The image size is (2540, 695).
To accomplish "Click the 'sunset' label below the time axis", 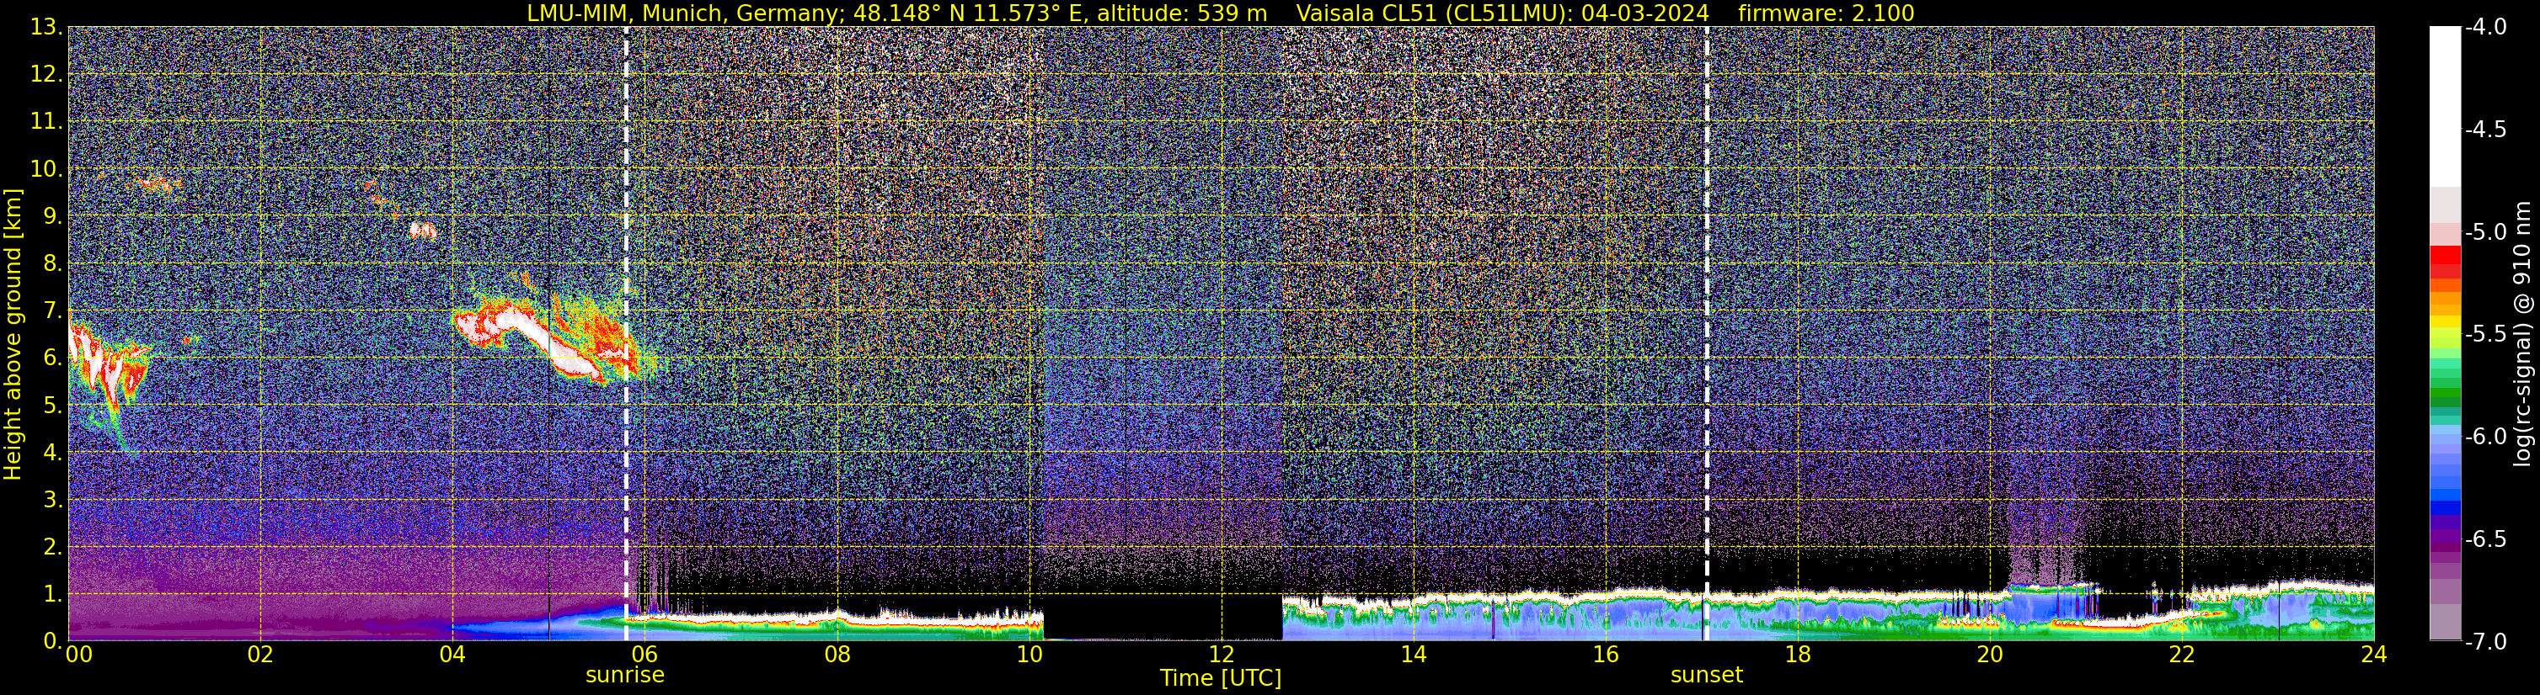I will click(x=1706, y=676).
